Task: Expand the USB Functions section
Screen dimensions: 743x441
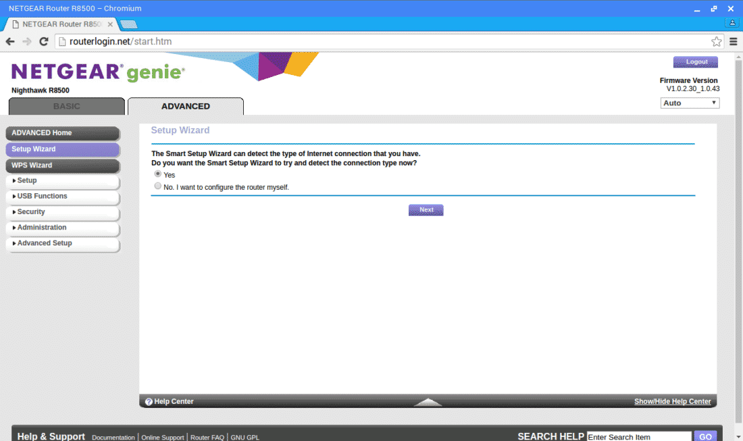Action: coord(63,197)
